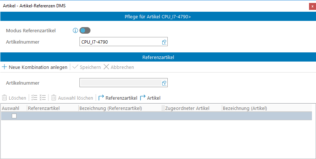
Task: Toggle the Modus Referenzartikel switch
Action: 85,31
